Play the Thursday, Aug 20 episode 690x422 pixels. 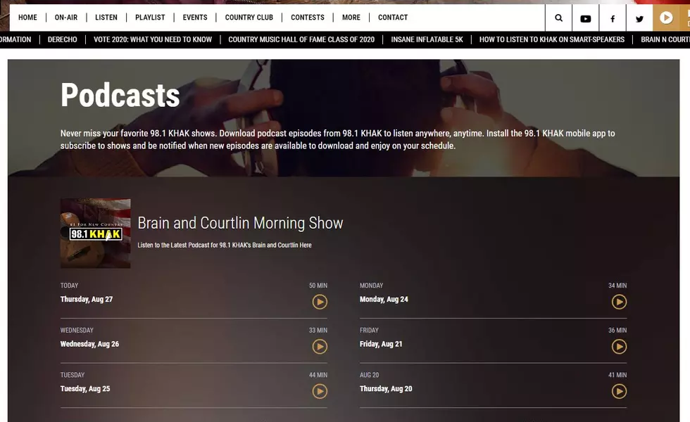pyautogui.click(x=619, y=391)
